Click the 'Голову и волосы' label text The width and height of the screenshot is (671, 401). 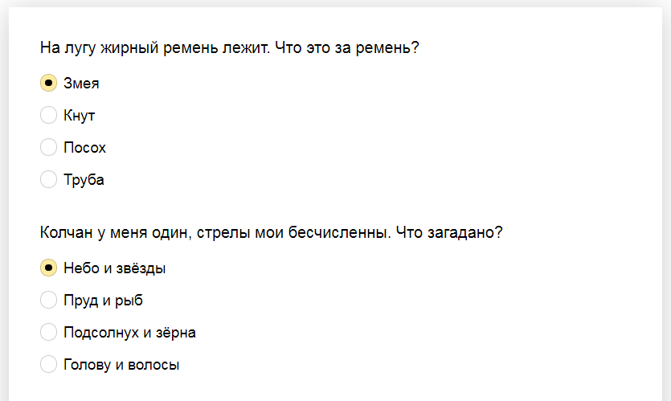(121, 365)
